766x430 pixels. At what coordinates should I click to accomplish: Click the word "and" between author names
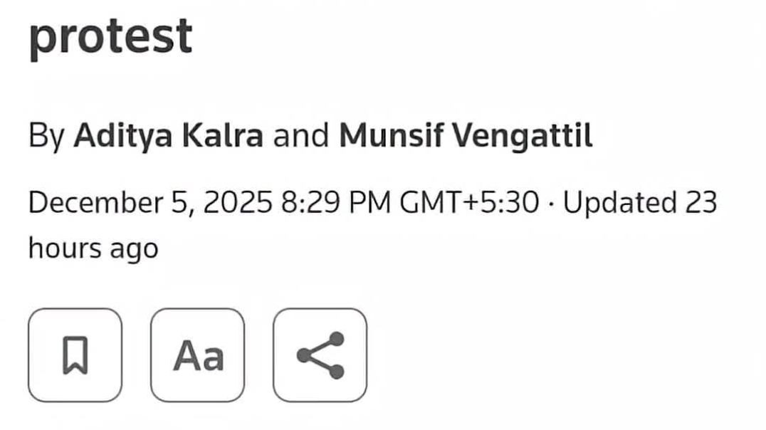coord(300,136)
